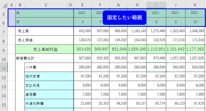
Task: Click the 1,112,951 gross profit cell
Action: pyautogui.click(x=156, y=49)
